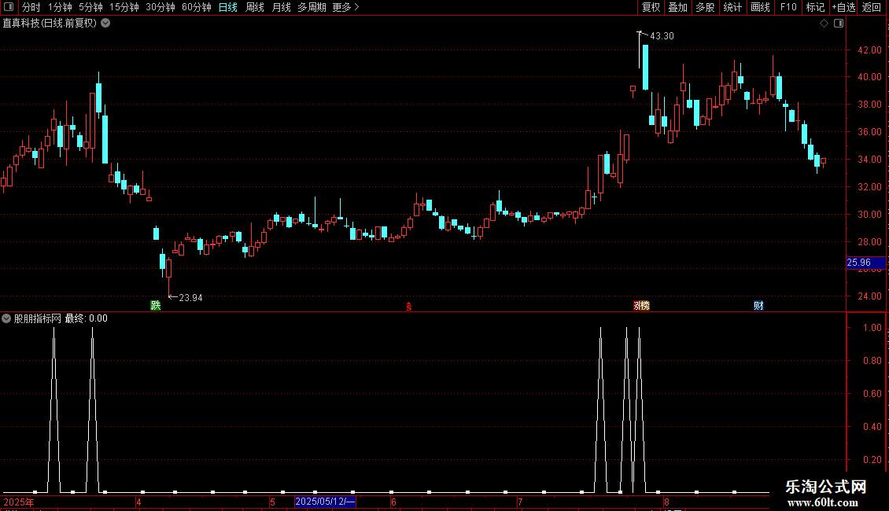Screen dimensions: 889x511
Task: Switch to 周线 weekly chart
Action: [255, 7]
